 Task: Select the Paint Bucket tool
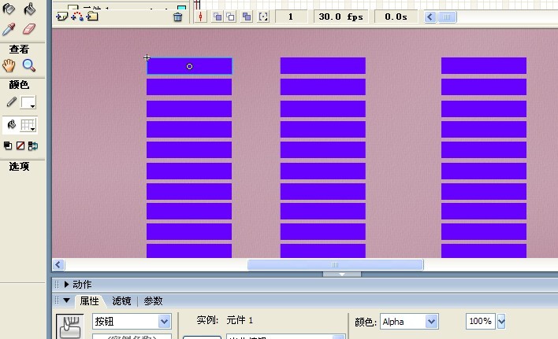30,9
